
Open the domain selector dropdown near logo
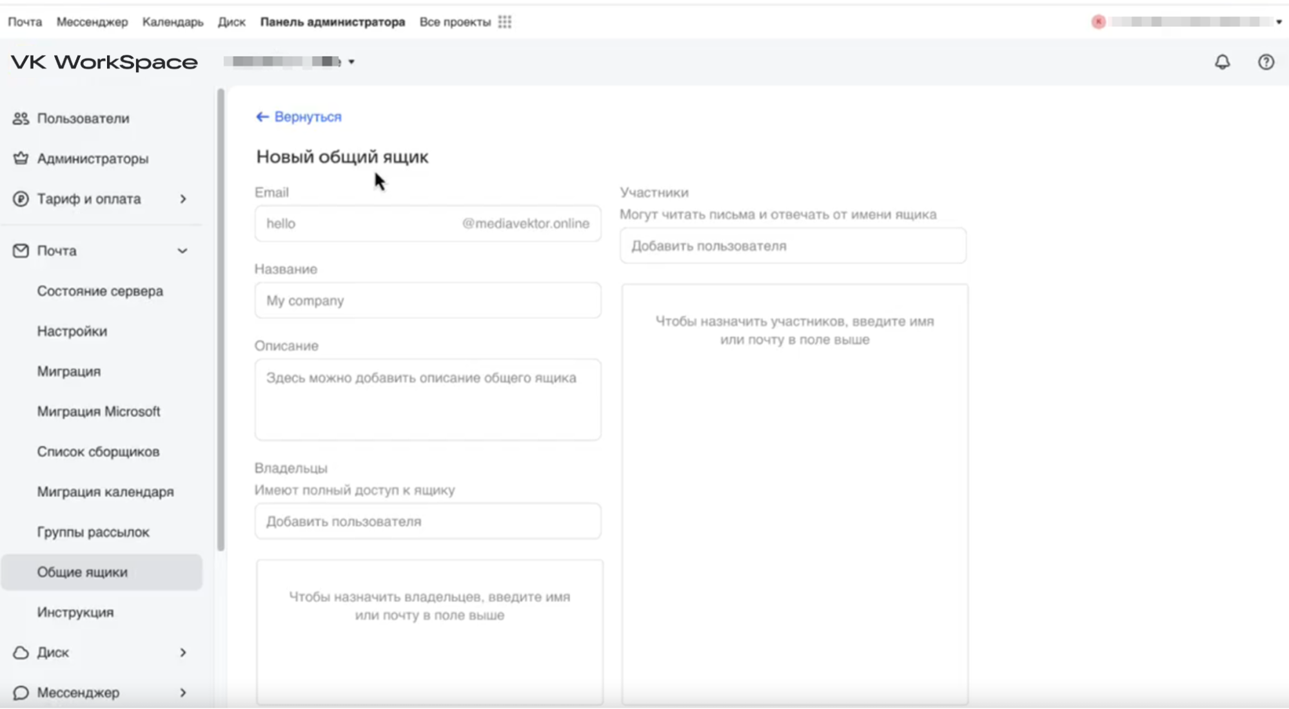coord(351,62)
